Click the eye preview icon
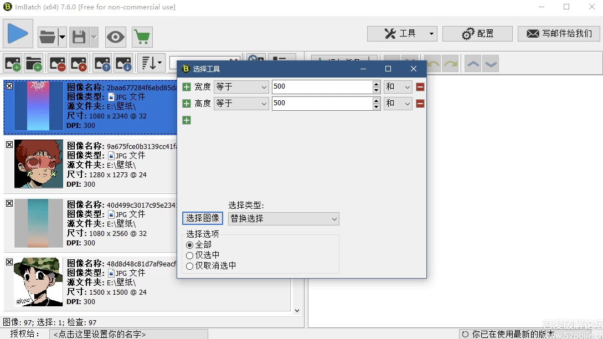Viewport: 603px width, 339px height. (x=115, y=37)
